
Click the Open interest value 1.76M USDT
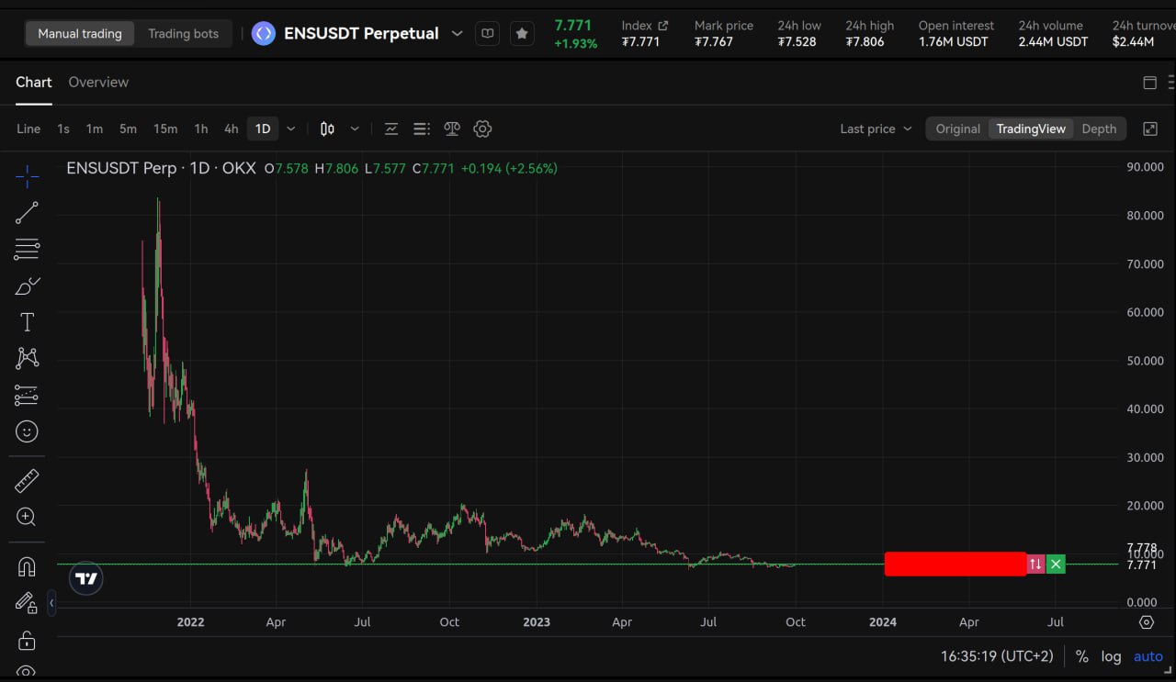coord(954,42)
